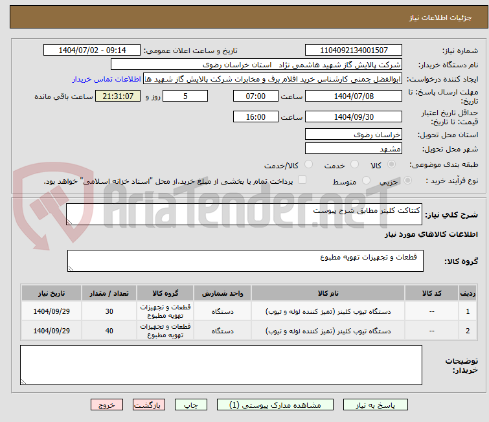The height and width of the screenshot is (422, 489).
Task: Click row 2 goods group cell
Action: point(165,331)
